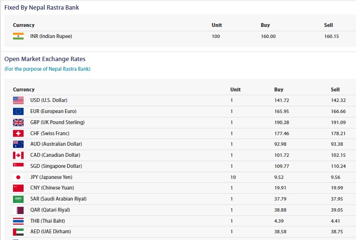Click the Chinese flag icon
Viewport: 356px width, 240px height.
(x=18, y=188)
